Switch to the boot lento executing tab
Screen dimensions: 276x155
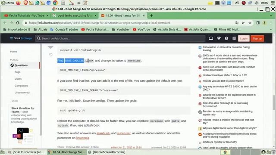click(x=75, y=15)
